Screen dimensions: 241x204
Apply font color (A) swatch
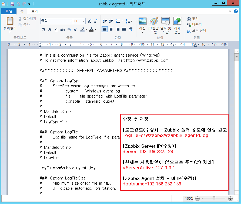point(91,29)
